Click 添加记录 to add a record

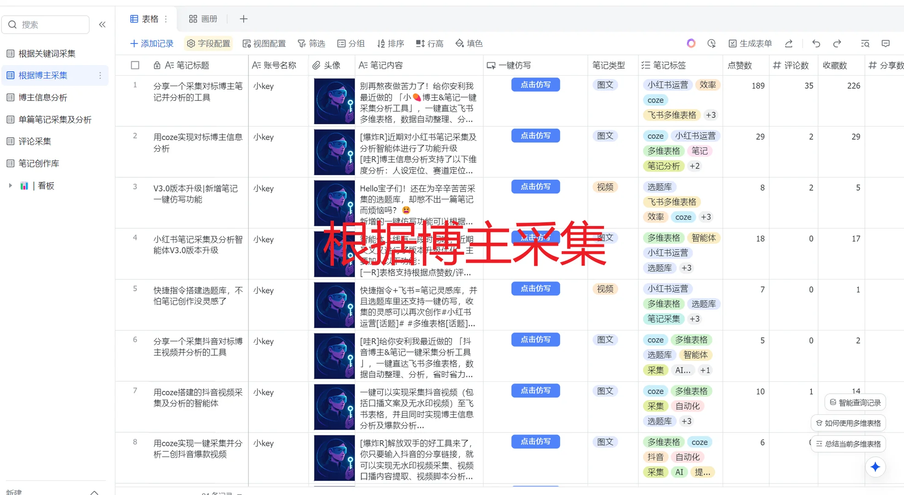152,44
